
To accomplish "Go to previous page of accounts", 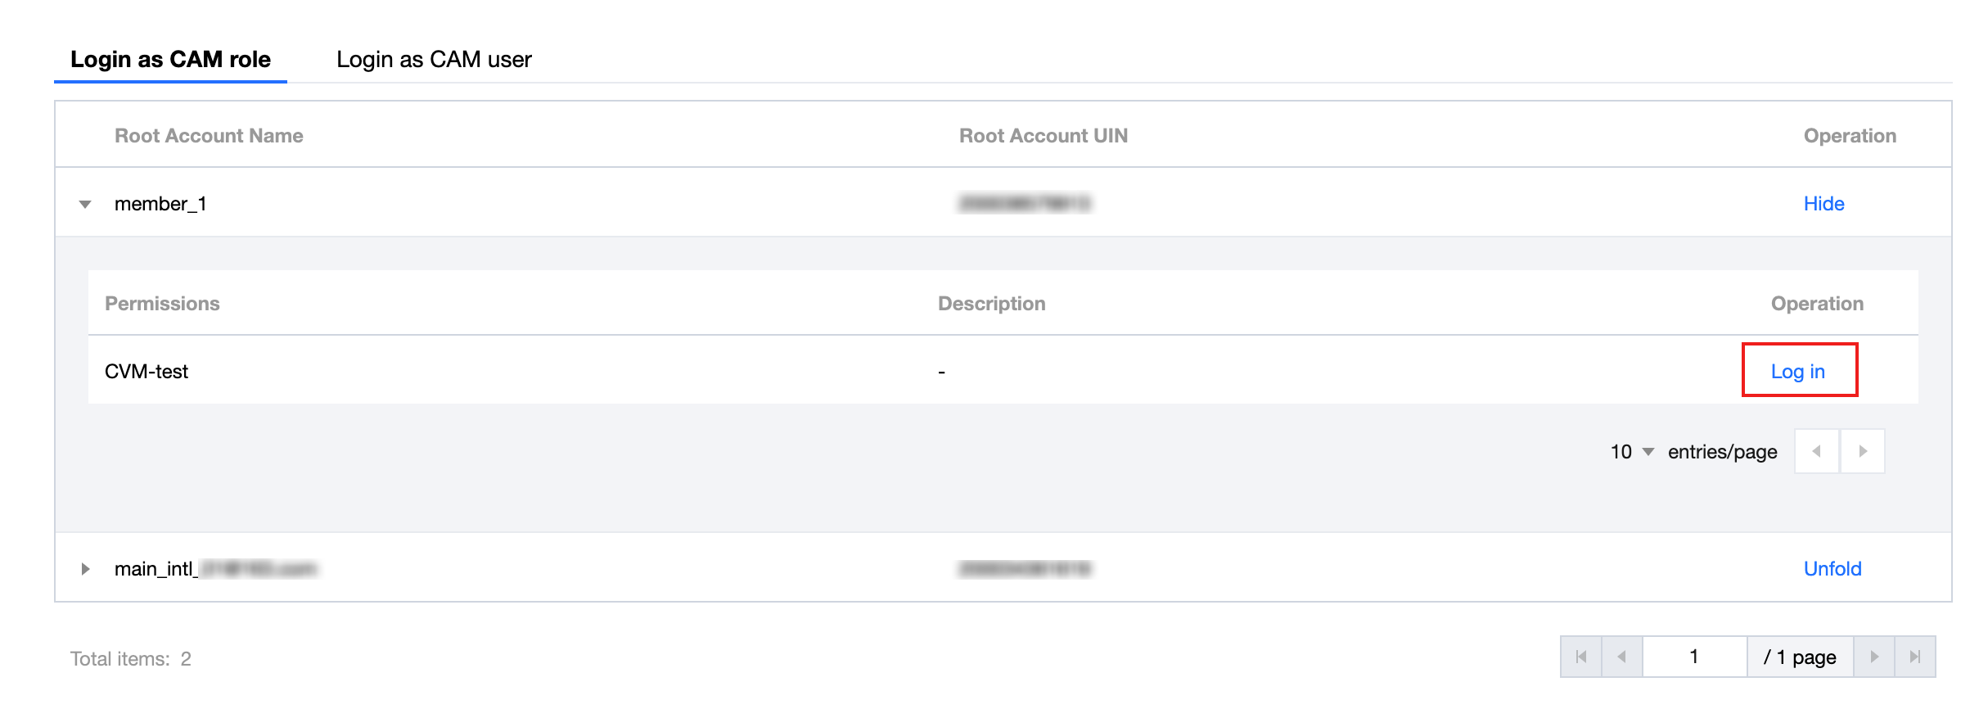I will coord(1621,657).
